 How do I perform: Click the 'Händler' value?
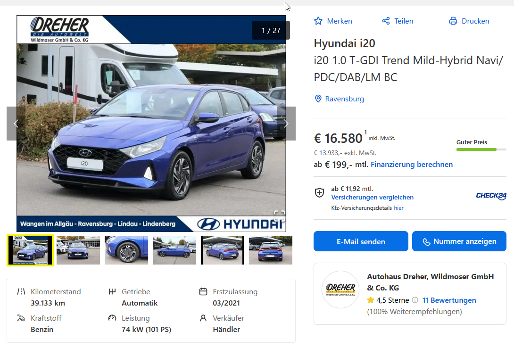pos(226,329)
